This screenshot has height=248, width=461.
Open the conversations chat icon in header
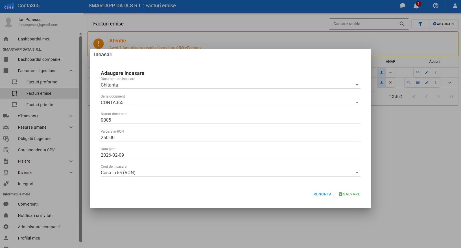(403, 6)
